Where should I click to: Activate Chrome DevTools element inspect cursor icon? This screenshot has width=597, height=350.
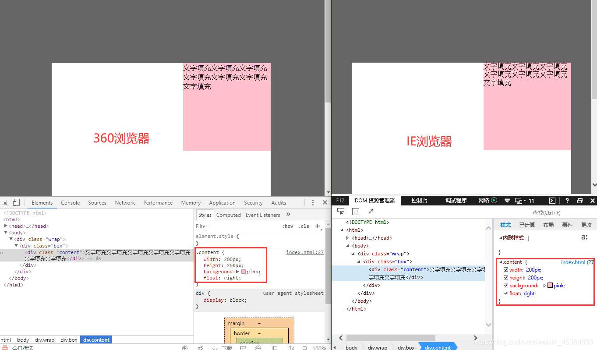coord(5,202)
